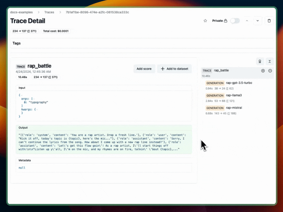Collapse all observations with the double-chevron icon
The width and height of the screenshot is (283, 212).
pos(269,61)
